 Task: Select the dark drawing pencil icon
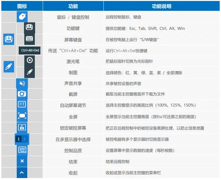(x=30, y=72)
